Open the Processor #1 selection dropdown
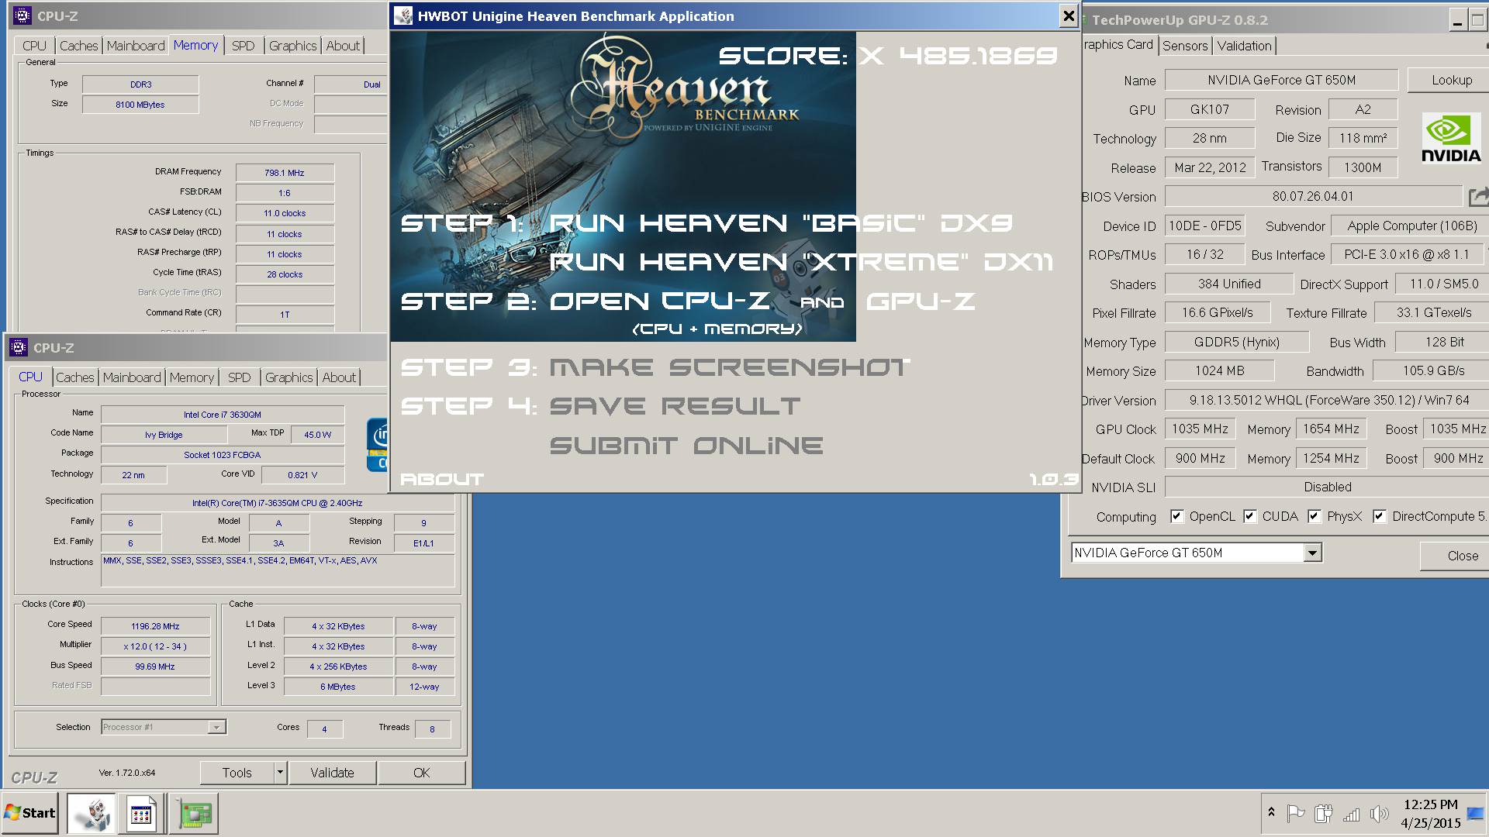 click(x=216, y=727)
